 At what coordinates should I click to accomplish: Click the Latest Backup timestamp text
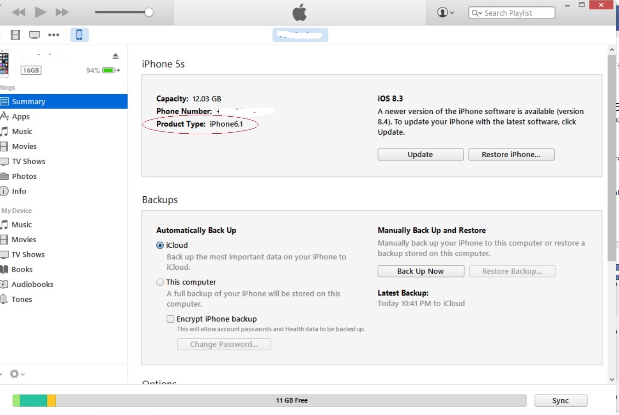pyautogui.click(x=421, y=303)
